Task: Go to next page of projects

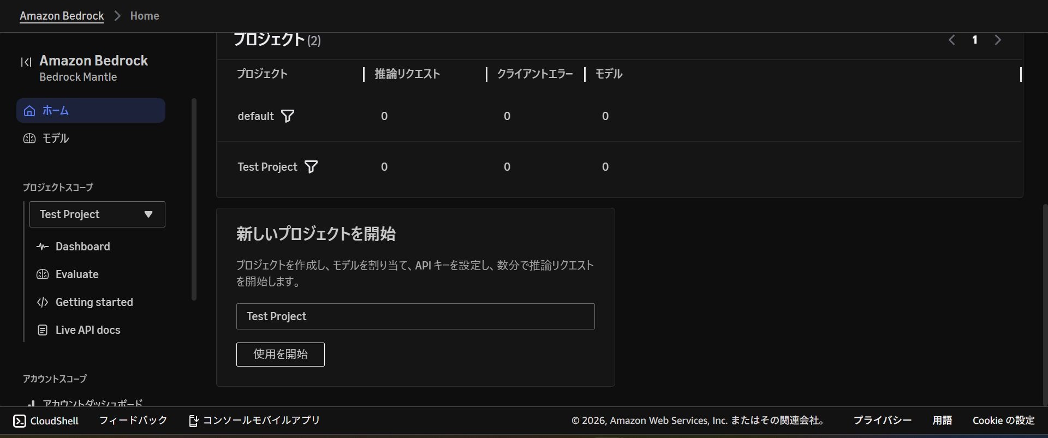Action: pos(998,40)
